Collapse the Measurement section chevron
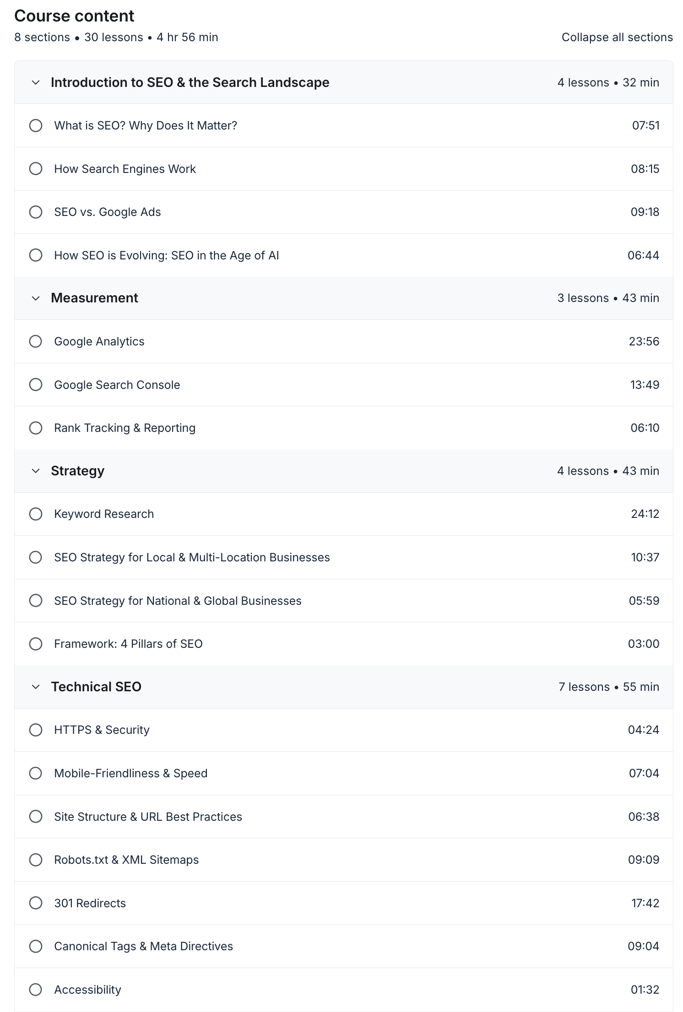 [36, 298]
